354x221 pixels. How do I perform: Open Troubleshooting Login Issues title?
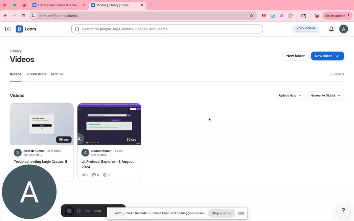coord(41,162)
